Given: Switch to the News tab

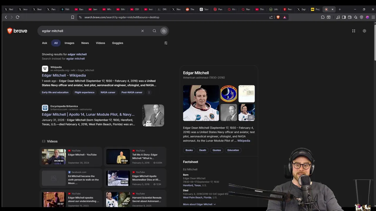Looking at the screenshot, I should (x=85, y=43).
